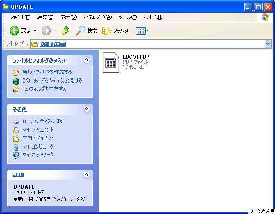Open the ファイル(F) menu

[20, 17]
